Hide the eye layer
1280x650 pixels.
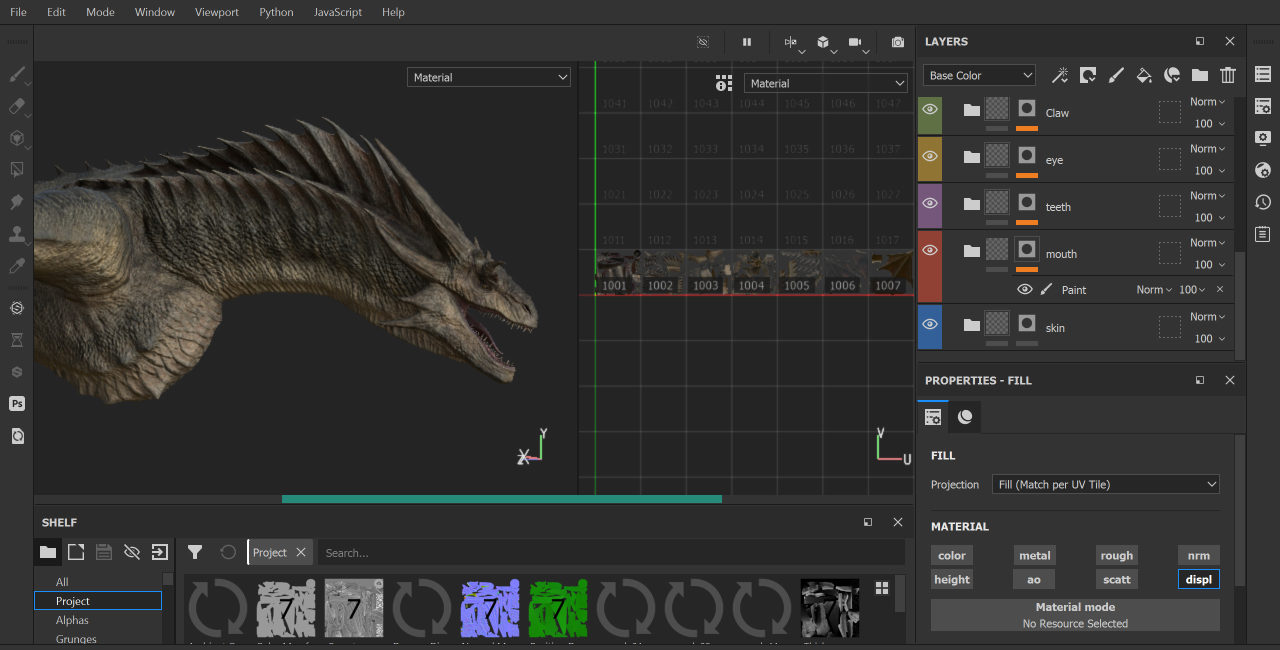pos(929,156)
